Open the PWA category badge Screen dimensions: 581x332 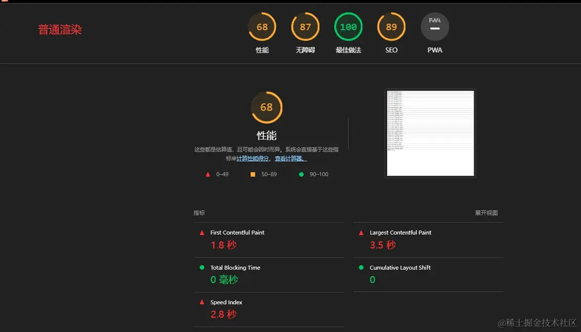[435, 27]
